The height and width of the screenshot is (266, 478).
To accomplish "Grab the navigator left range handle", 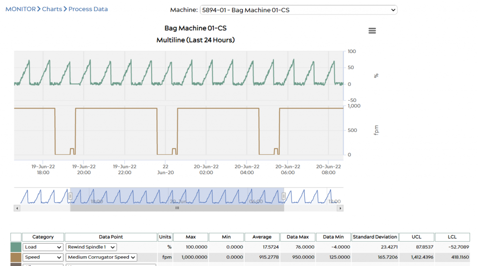I will pos(70,196).
